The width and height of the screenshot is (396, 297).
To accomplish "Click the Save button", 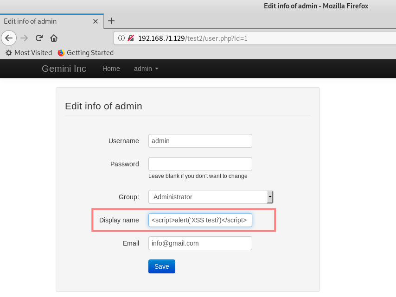I will 162,266.
